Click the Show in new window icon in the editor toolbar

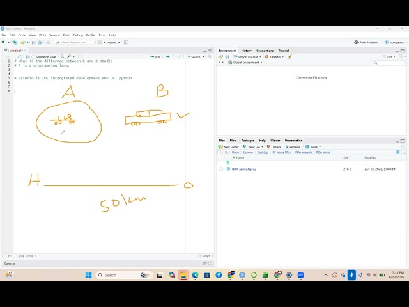click(x=20, y=57)
